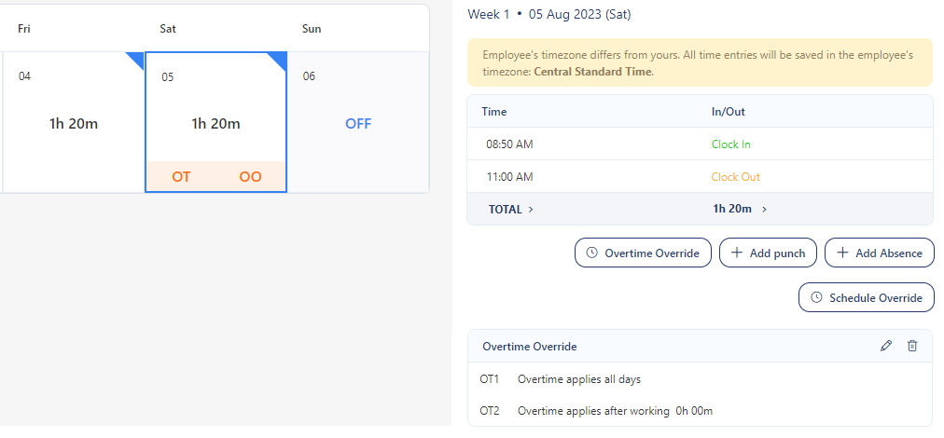This screenshot has height=438, width=944.
Task: Click the clock icon on the Overtime Override button
Action: coord(591,253)
